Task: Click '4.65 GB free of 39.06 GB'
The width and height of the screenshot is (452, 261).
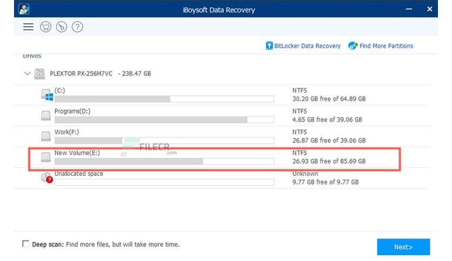Action: pyautogui.click(x=327, y=120)
